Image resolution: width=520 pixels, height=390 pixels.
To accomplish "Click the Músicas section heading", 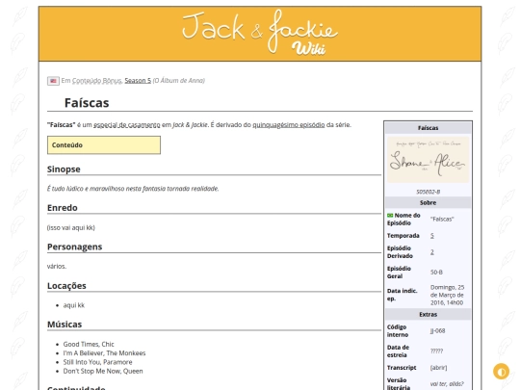I will pyautogui.click(x=65, y=325).
